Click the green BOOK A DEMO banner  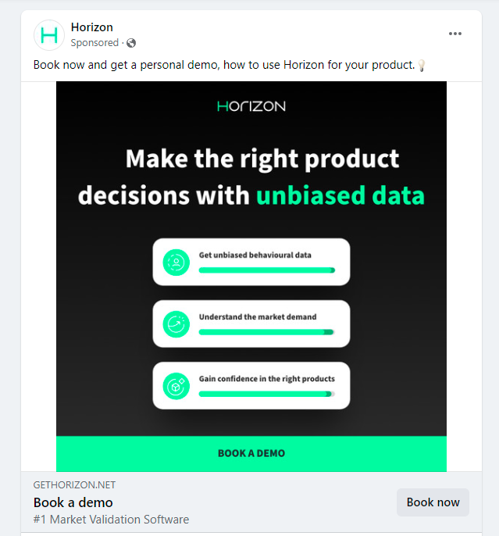tap(251, 454)
